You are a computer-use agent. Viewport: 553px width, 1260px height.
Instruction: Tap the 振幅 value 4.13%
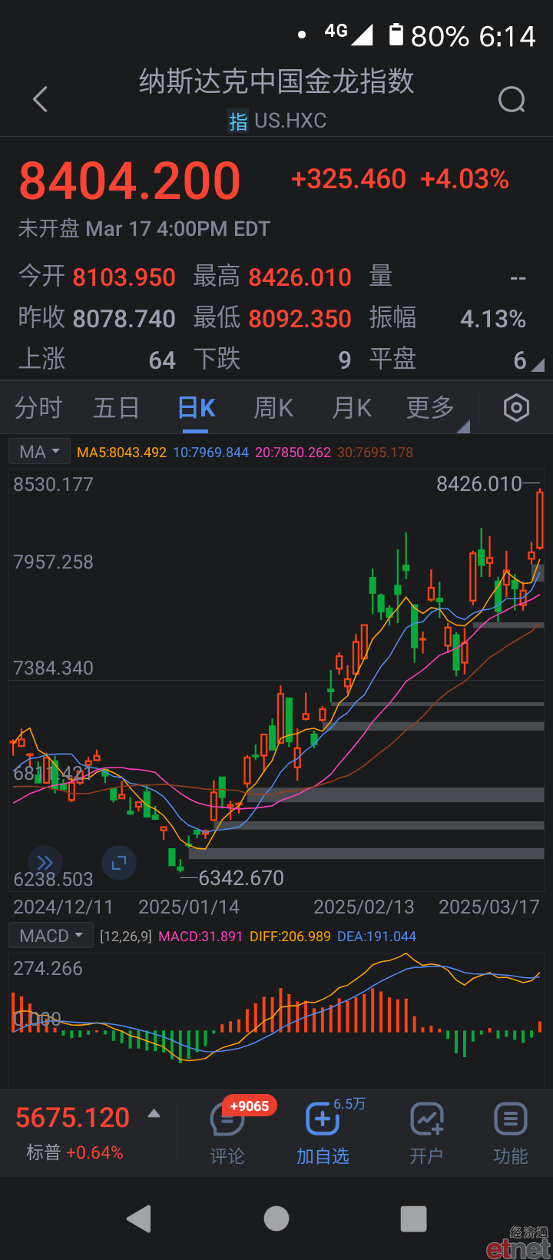[x=493, y=319]
